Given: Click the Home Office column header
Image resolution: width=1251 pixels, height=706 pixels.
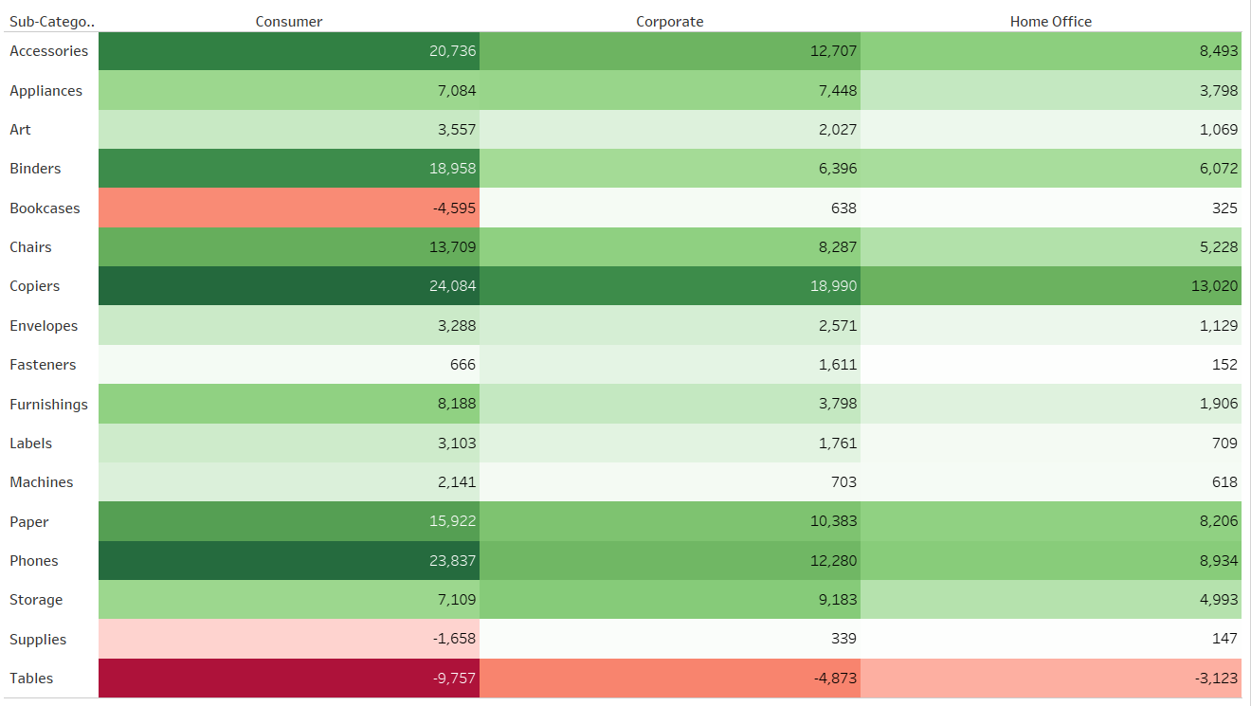Looking at the screenshot, I should [1050, 22].
